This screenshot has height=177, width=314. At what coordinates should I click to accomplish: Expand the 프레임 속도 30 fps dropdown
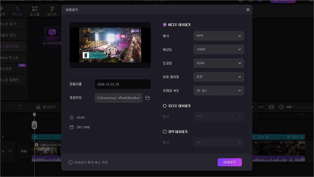(x=219, y=90)
